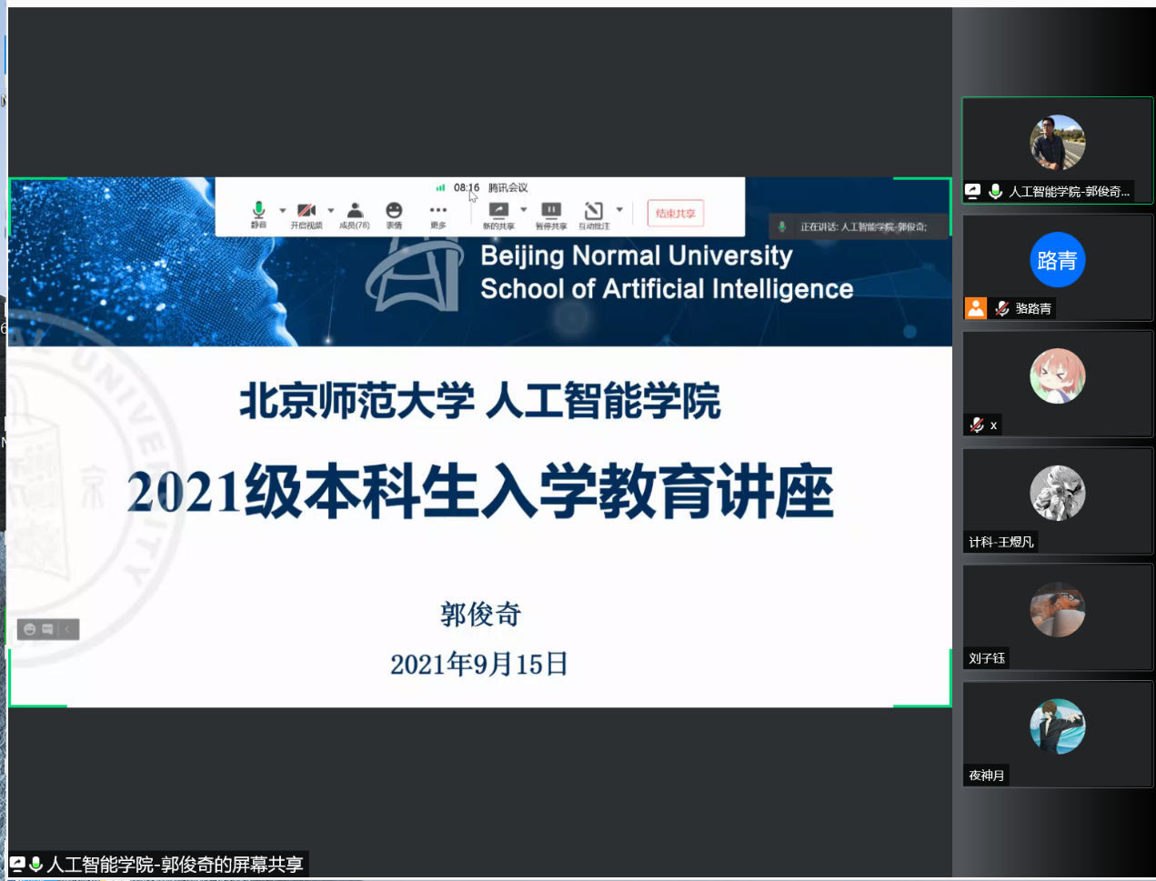Open the 更多 three-dots menu
The height and width of the screenshot is (881, 1156).
pos(437,214)
